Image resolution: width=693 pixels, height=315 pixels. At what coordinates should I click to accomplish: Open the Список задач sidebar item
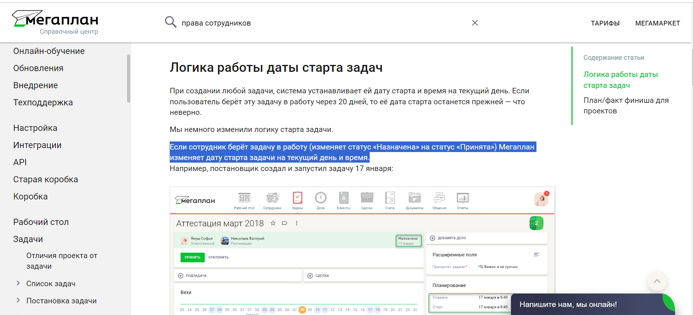pyautogui.click(x=51, y=284)
